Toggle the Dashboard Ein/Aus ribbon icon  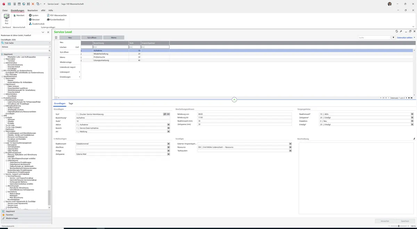tap(7, 19)
